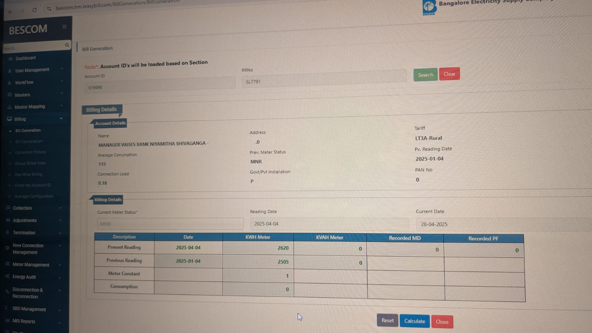This screenshot has width=592, height=333.
Task: Open Average Configuration submenu item
Action: coord(34,196)
